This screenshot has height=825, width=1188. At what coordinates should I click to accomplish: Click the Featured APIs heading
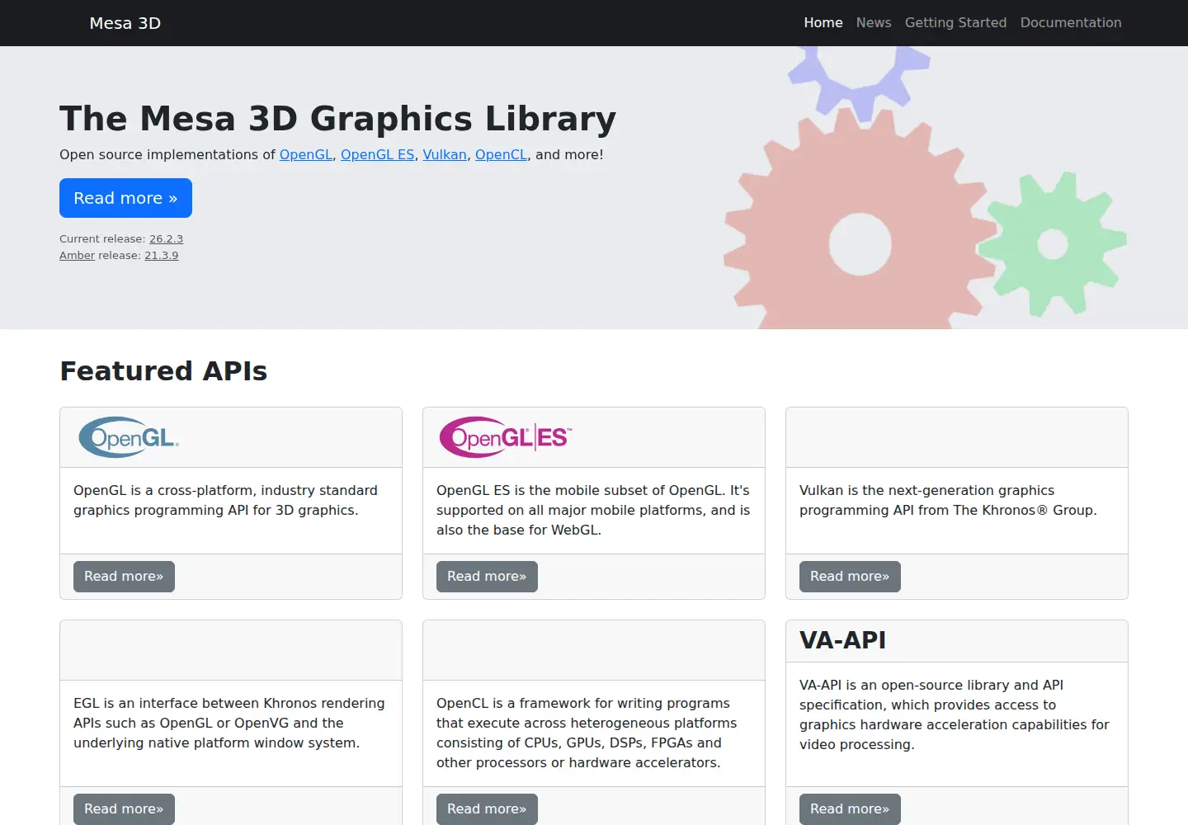point(163,371)
